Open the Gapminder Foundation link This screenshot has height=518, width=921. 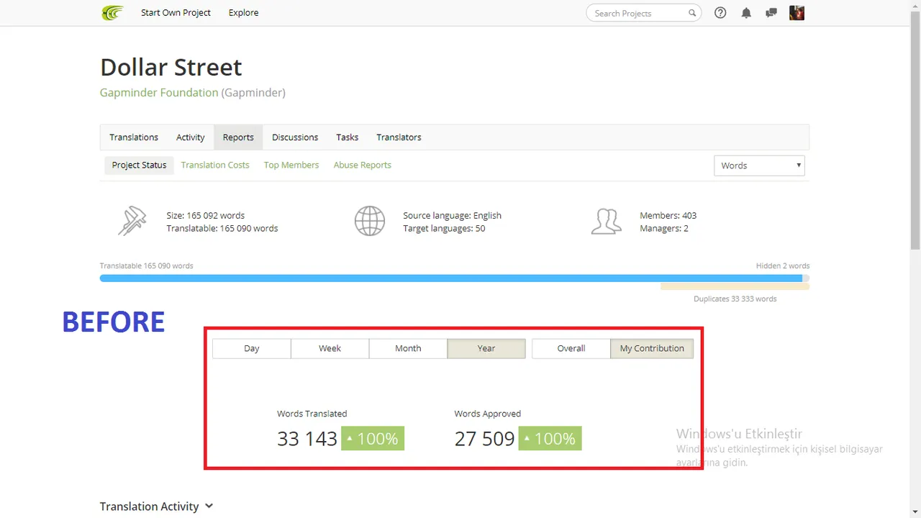pos(159,93)
